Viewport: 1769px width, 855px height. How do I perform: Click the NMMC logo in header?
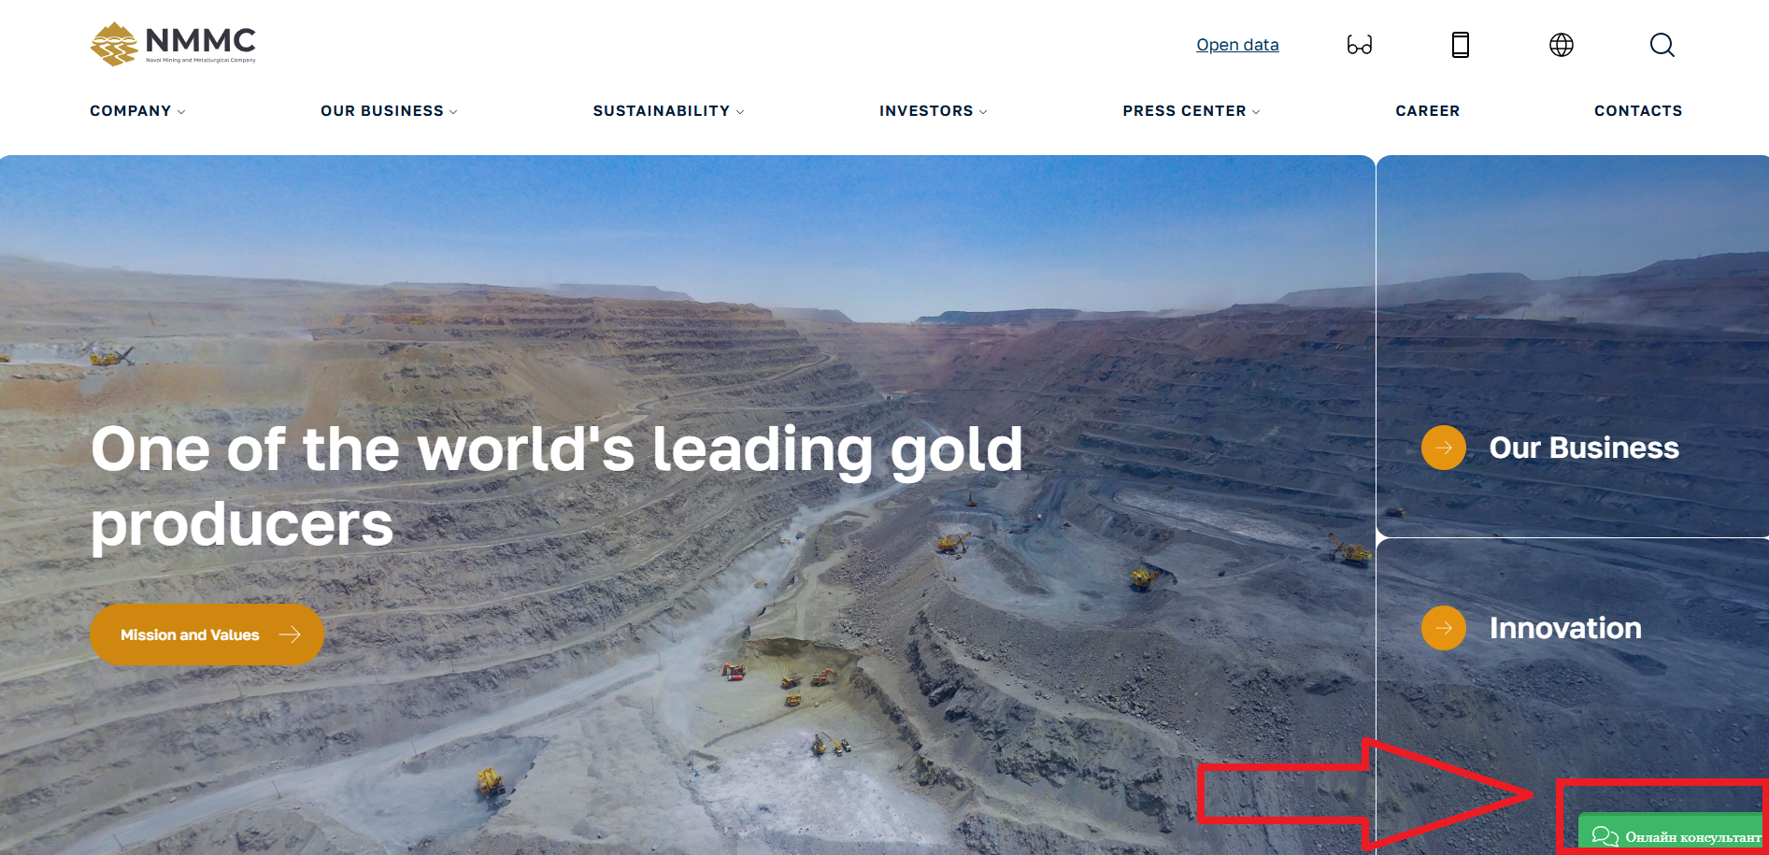pos(173,44)
